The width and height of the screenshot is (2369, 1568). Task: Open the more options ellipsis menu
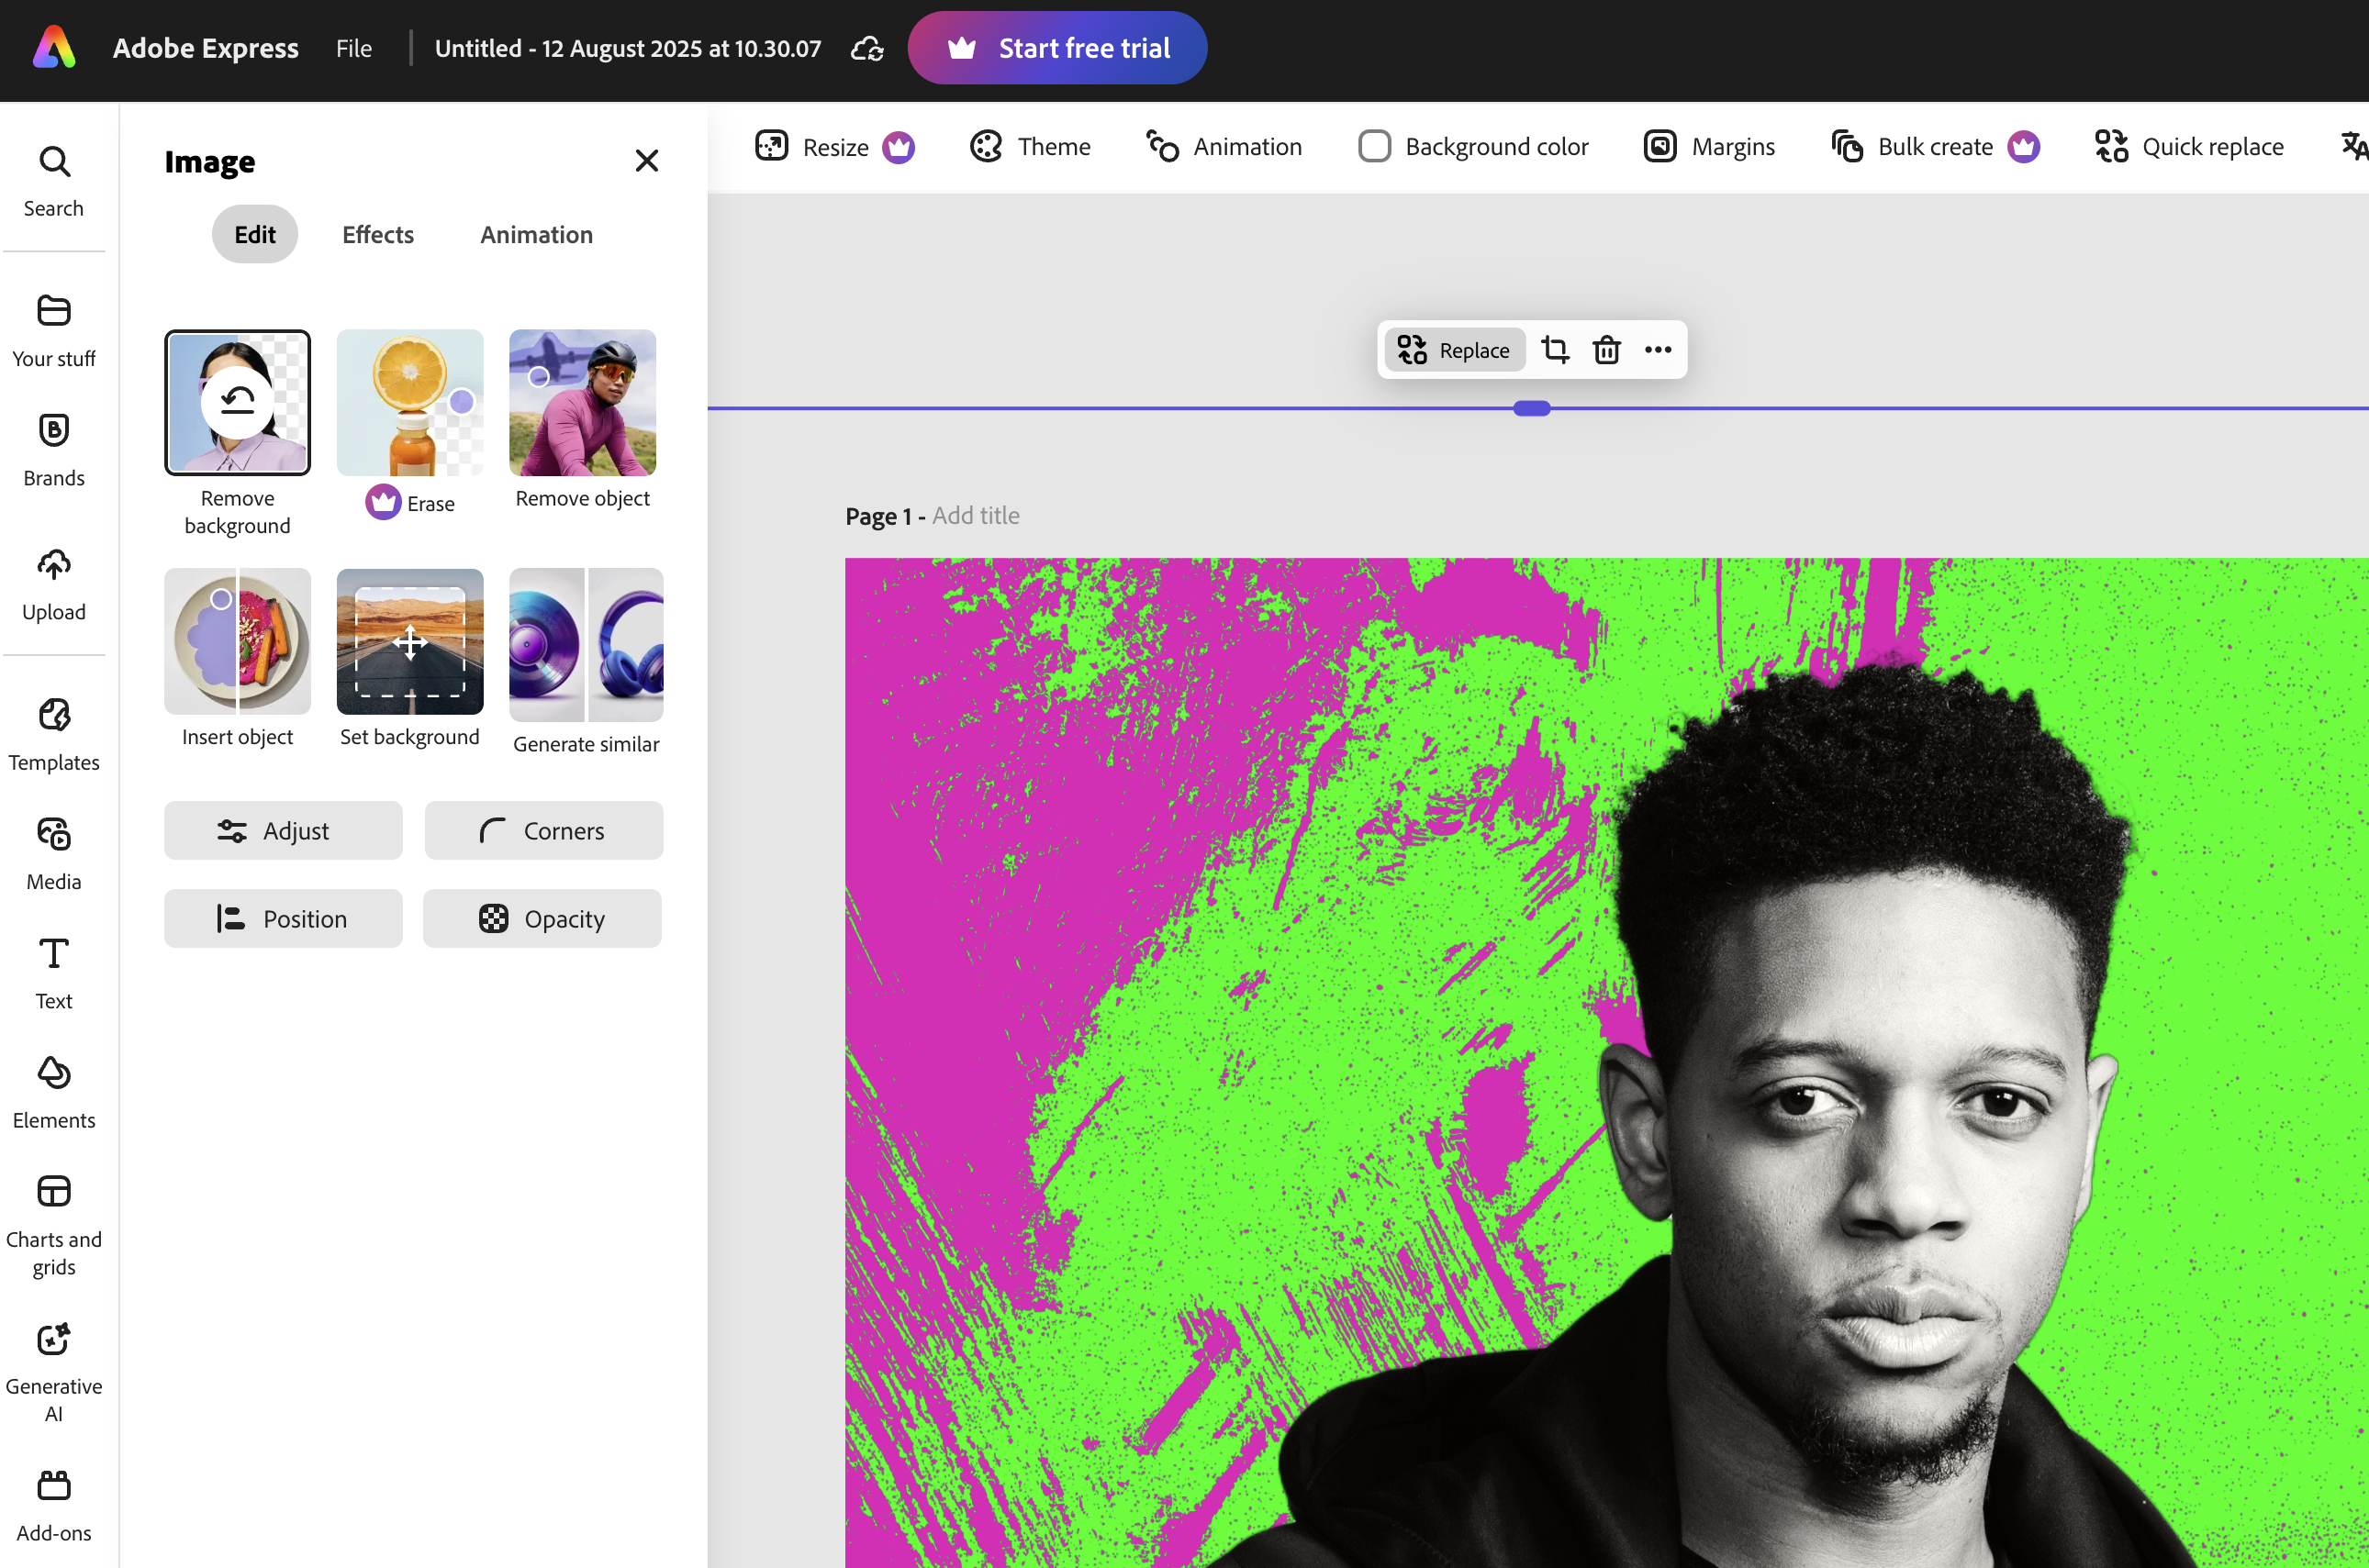point(1659,349)
